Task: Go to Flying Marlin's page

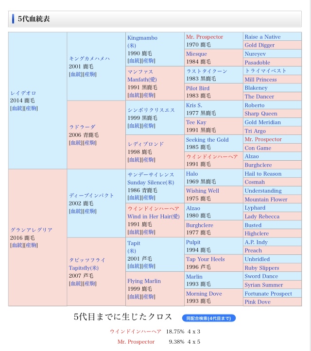Action: [x=144, y=281]
